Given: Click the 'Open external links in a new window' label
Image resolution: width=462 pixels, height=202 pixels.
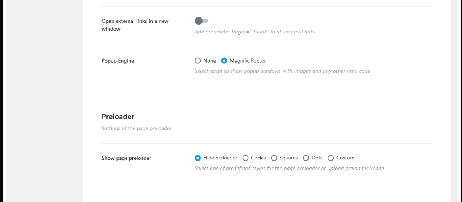Looking at the screenshot, I should [x=135, y=25].
